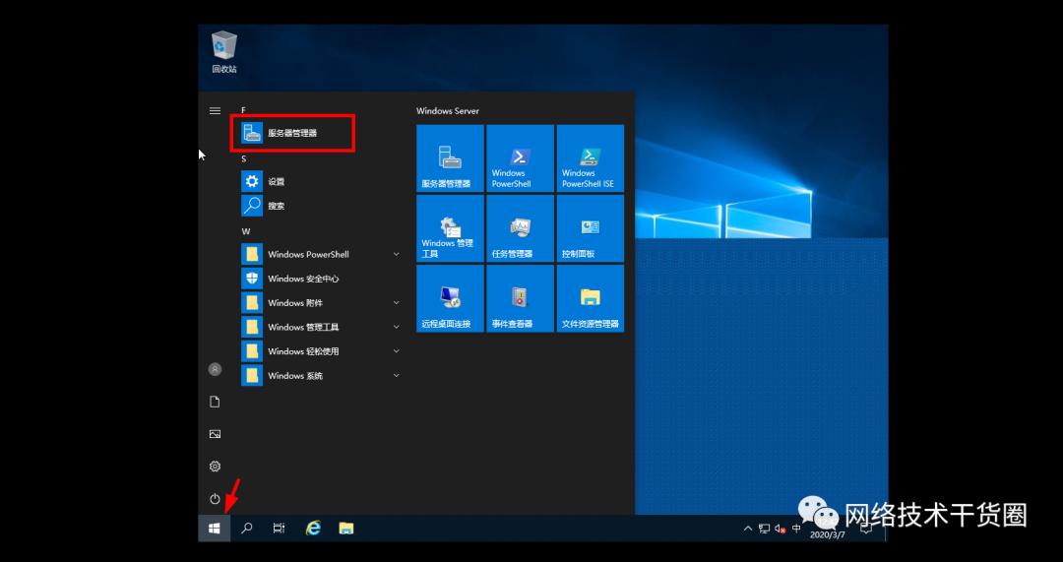Show hidden tray icons arrow

[x=748, y=529]
